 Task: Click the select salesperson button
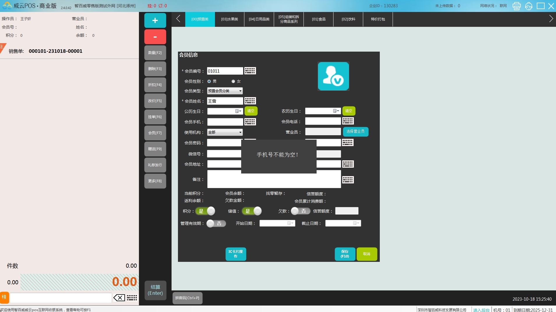(355, 132)
